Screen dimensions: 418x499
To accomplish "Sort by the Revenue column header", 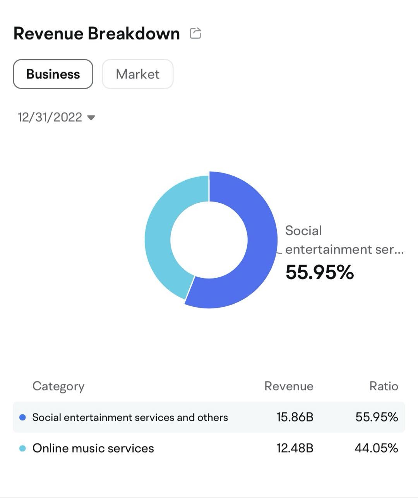I will (x=289, y=386).
